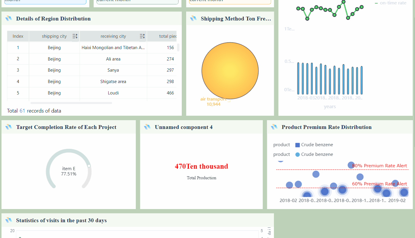Toggle the round Crude benzene legend swatch

298,154
